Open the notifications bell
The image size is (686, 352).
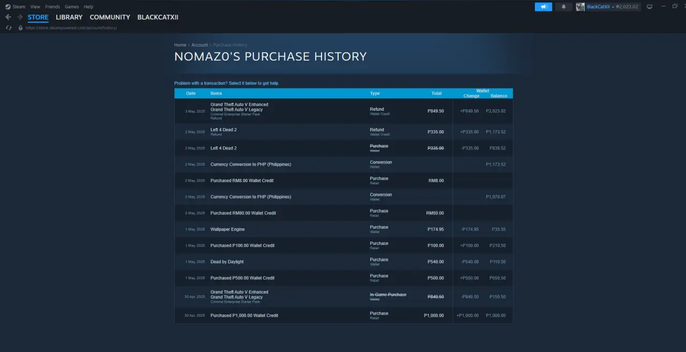tap(563, 7)
